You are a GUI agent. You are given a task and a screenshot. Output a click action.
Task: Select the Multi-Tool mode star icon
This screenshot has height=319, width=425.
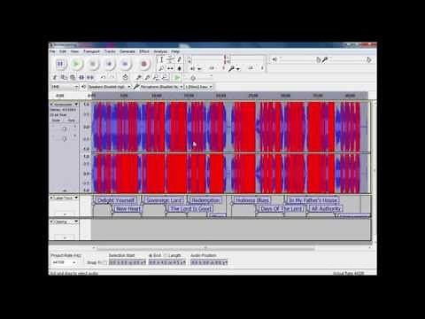pyautogui.click(x=179, y=68)
